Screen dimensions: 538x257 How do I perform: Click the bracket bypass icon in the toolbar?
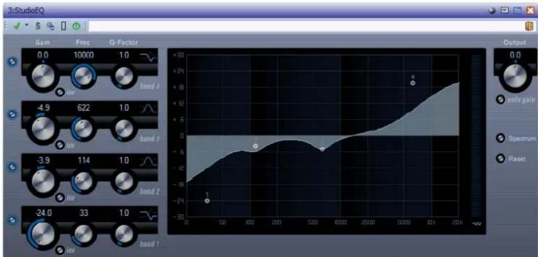(x=63, y=26)
